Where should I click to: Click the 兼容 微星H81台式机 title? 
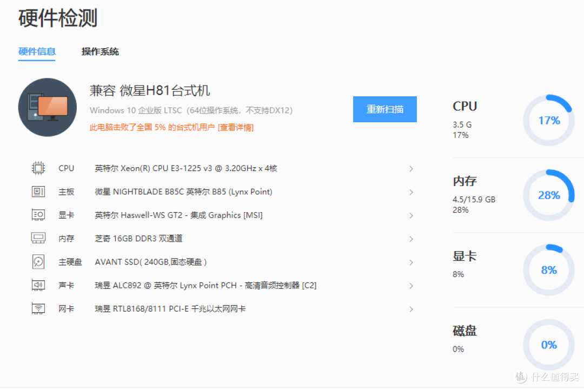point(150,90)
